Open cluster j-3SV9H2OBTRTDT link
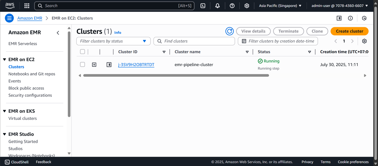 coord(136,65)
